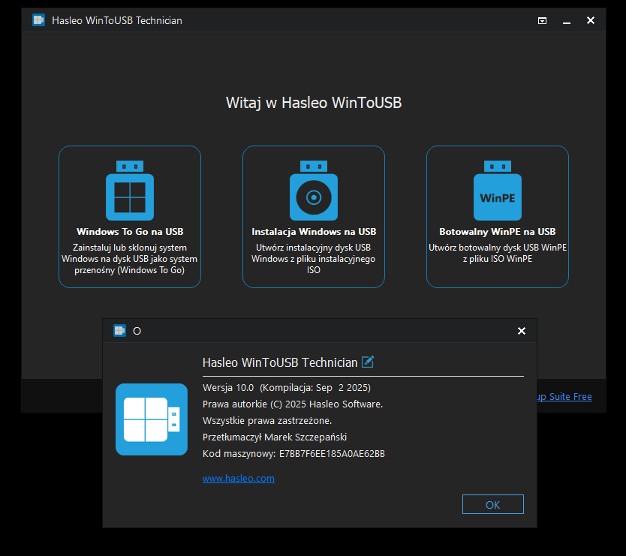Click the main window title Hasleo WinToUSB Technician
The image size is (626, 556).
(x=117, y=20)
